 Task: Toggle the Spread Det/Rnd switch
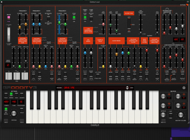click(171, 115)
